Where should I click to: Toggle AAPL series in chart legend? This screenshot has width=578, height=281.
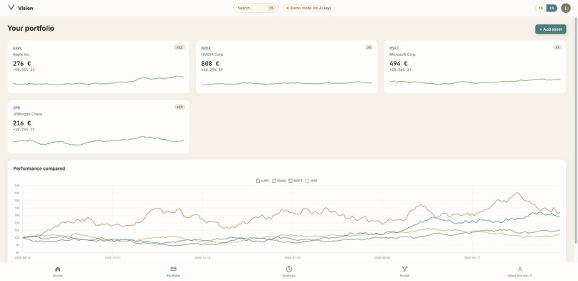point(263,181)
